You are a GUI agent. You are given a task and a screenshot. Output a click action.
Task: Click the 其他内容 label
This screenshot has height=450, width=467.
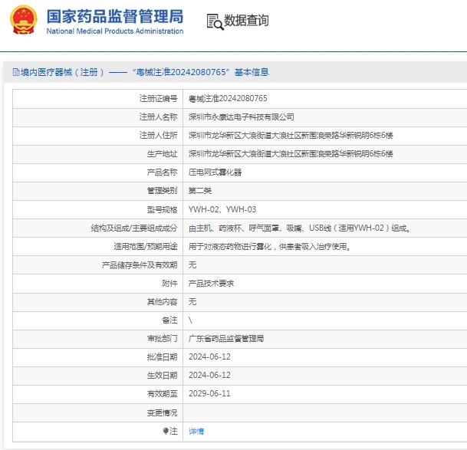pos(162,302)
